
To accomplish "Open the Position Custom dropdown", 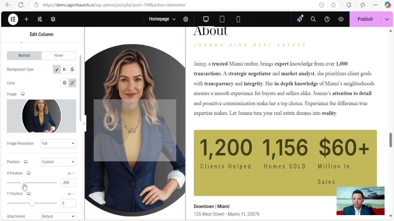I will 58,162.
